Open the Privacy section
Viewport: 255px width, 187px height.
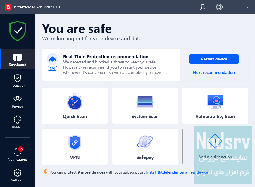[18, 102]
